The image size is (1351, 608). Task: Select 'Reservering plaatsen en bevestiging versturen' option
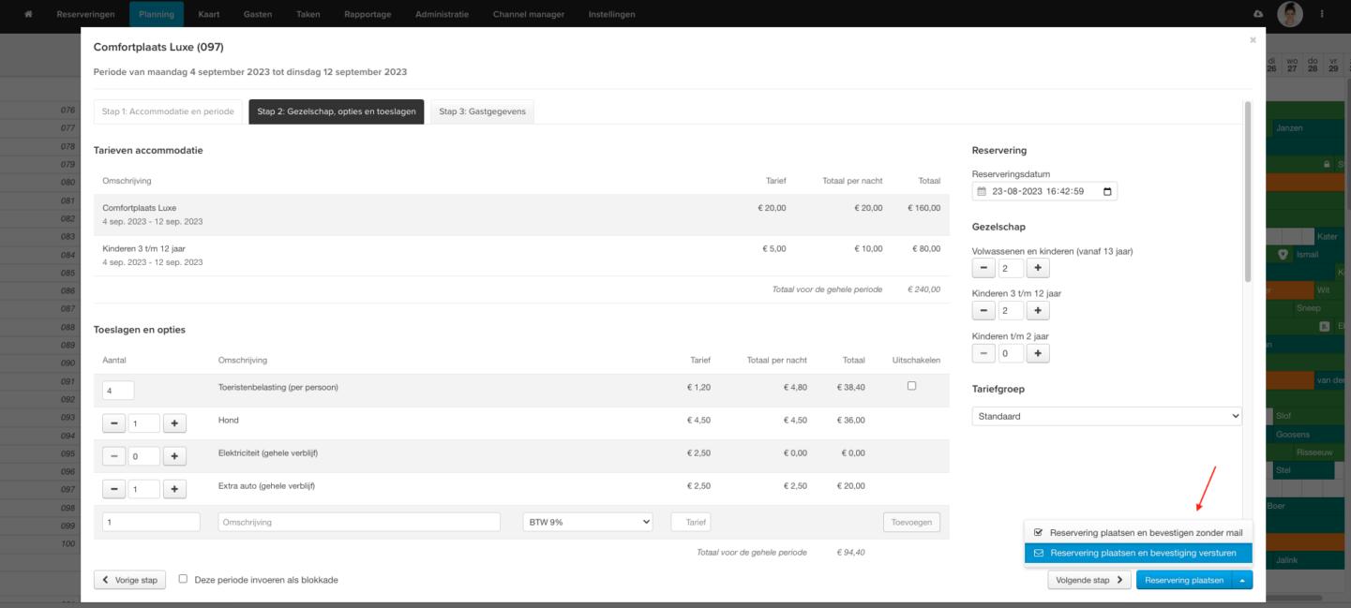(x=1137, y=553)
